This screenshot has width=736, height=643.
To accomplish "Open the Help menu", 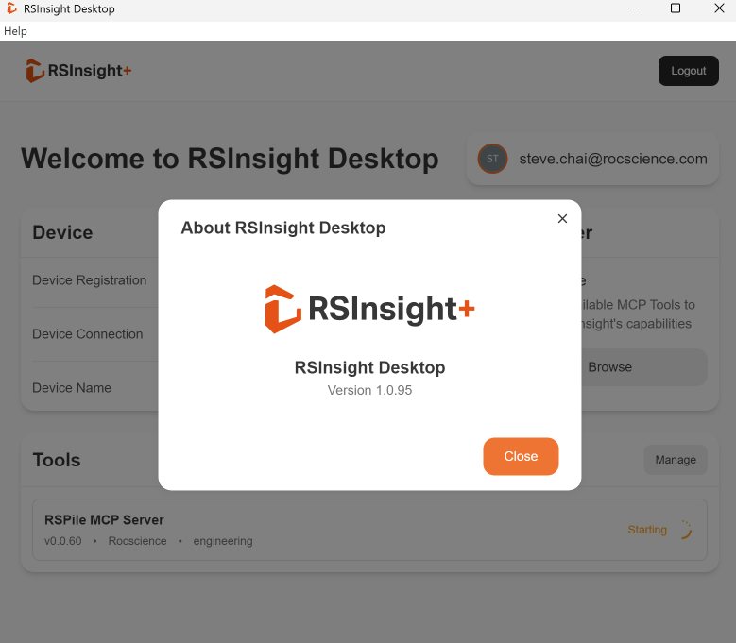I will click(15, 31).
